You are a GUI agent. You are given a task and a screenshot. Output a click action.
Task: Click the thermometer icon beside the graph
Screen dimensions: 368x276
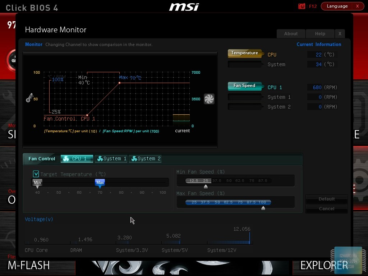click(x=29, y=98)
